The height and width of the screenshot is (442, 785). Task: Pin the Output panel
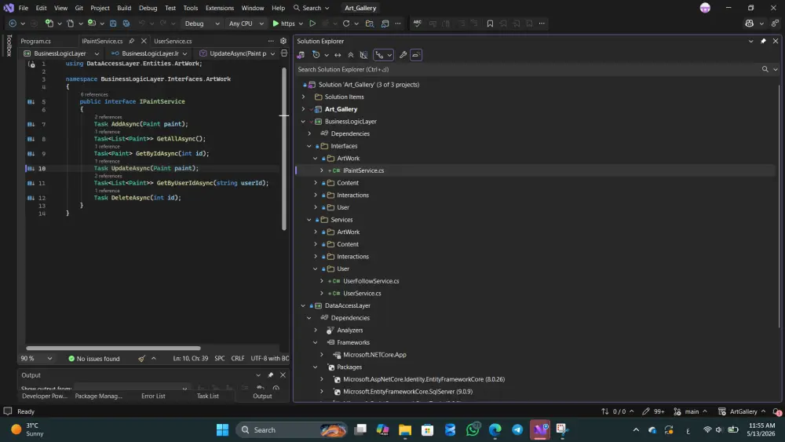pos(270,375)
